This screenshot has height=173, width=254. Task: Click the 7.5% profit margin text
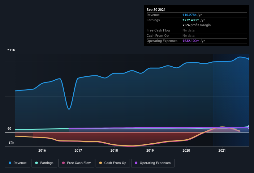click(x=197, y=25)
